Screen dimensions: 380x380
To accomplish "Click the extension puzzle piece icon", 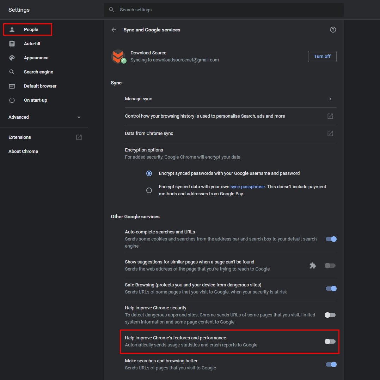I will 313,265.
